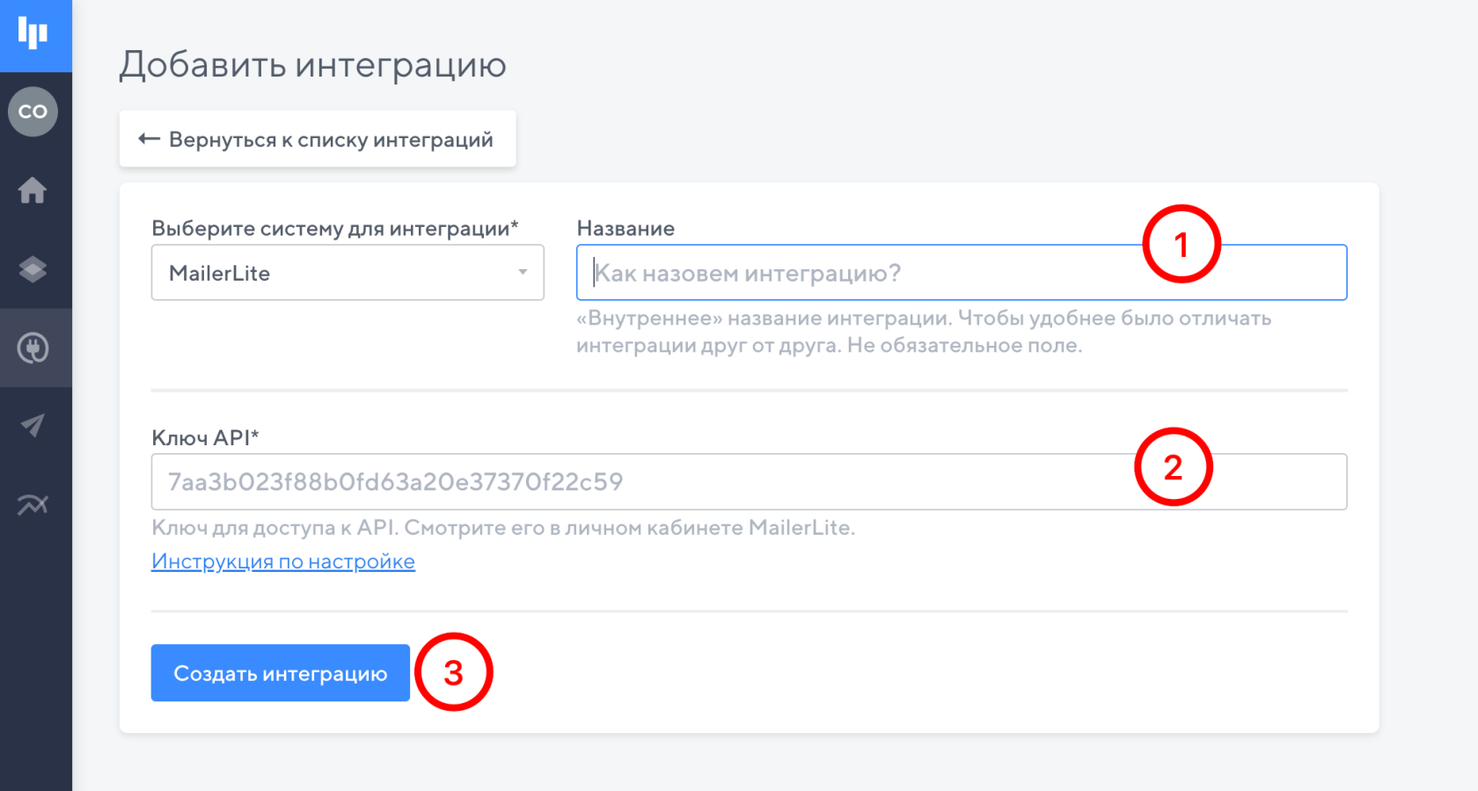Image resolution: width=1478 pixels, height=791 pixels.
Task: Click the app logo in the sidebar
Action: tap(33, 33)
